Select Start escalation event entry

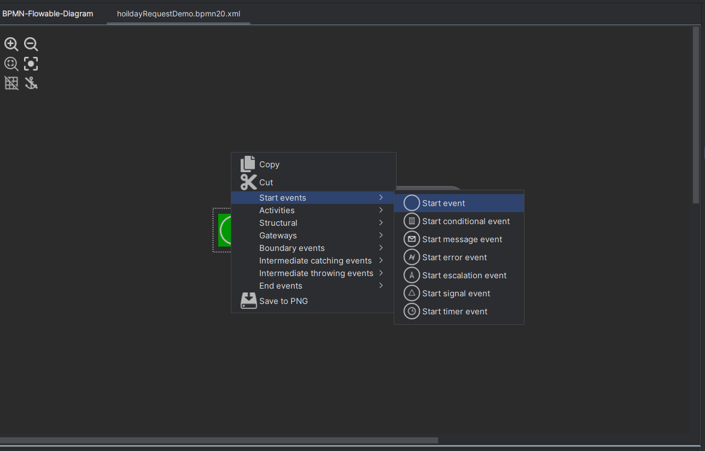pos(459,276)
